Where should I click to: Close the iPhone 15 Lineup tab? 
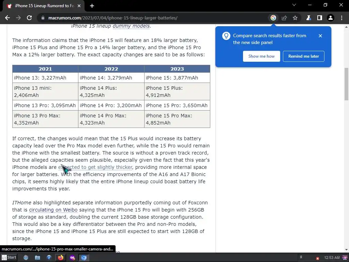tap(79, 6)
